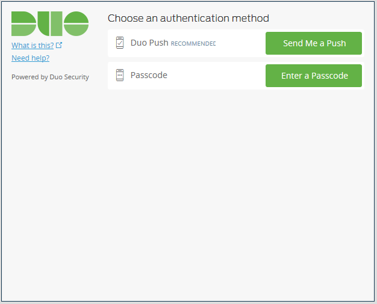Open the "What is this?" link
The width and height of the screenshot is (377, 304).
point(33,45)
